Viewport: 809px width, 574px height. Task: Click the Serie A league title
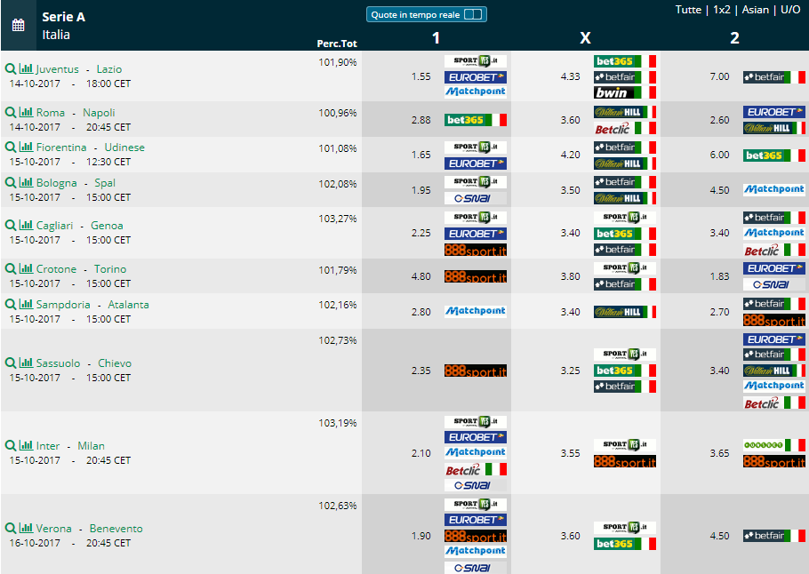pyautogui.click(x=63, y=17)
